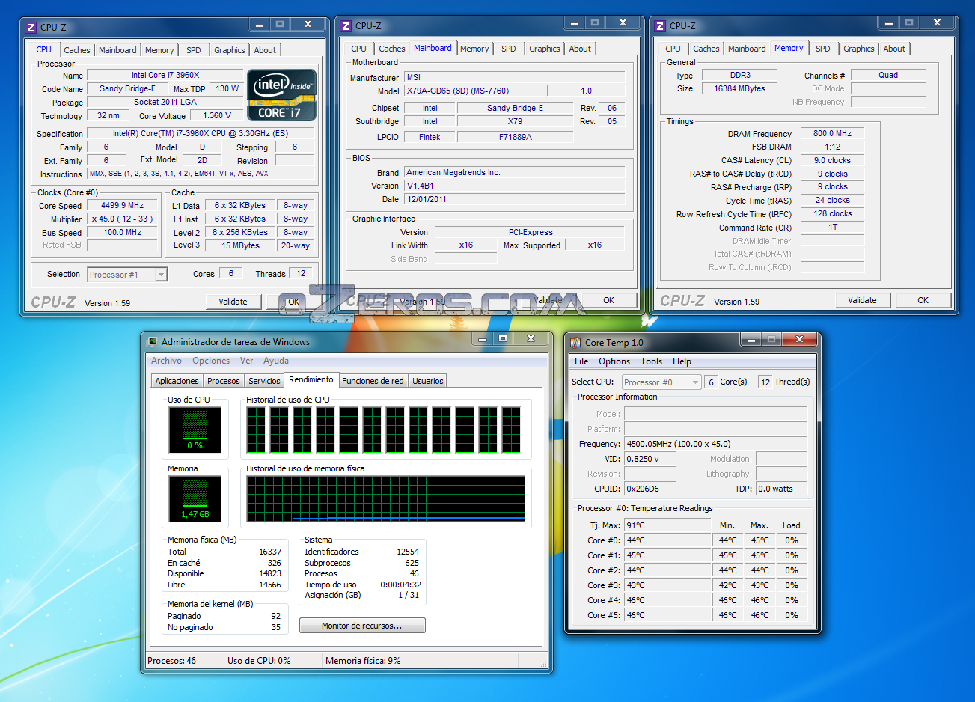Click Level 3 cache 15 MBytes value

(x=240, y=245)
